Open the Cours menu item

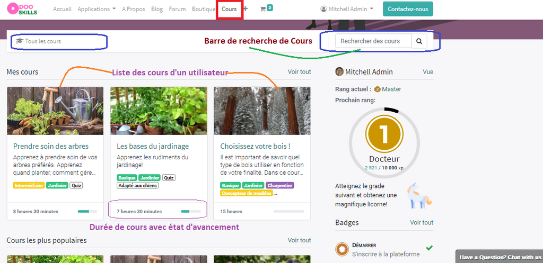click(x=229, y=9)
